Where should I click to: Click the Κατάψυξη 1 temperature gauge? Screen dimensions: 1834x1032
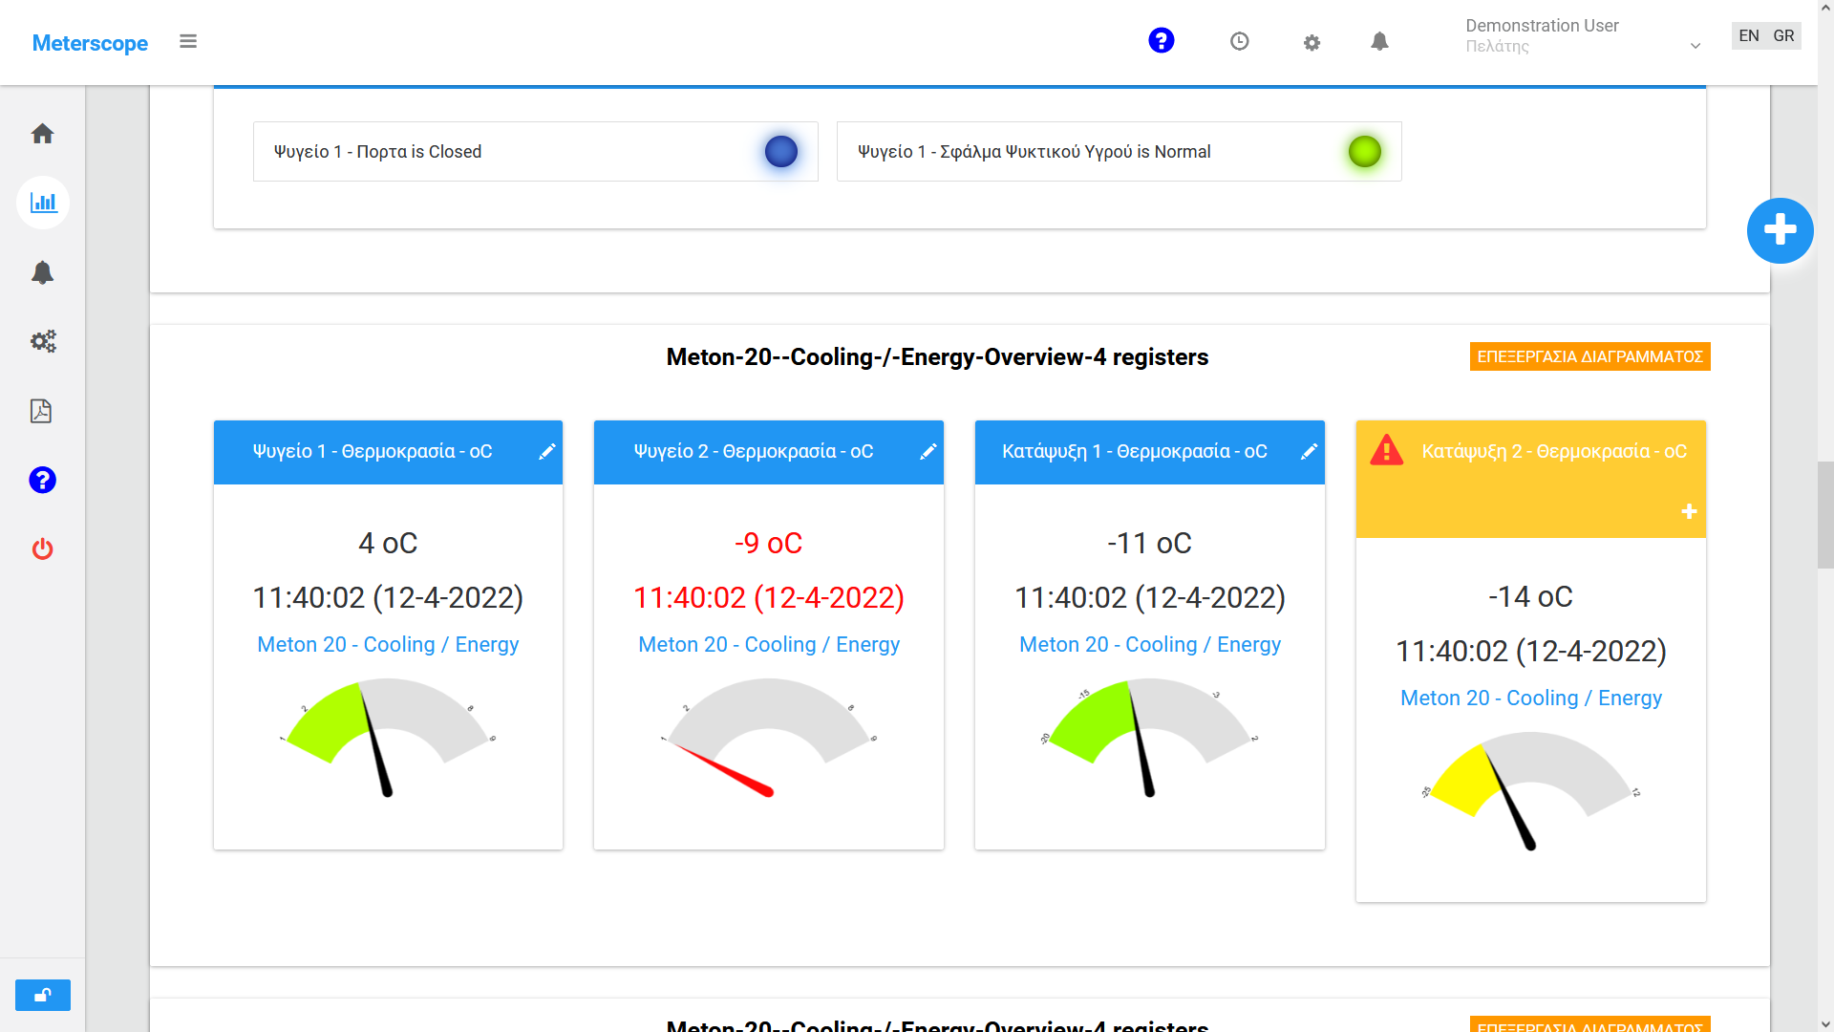(x=1150, y=736)
